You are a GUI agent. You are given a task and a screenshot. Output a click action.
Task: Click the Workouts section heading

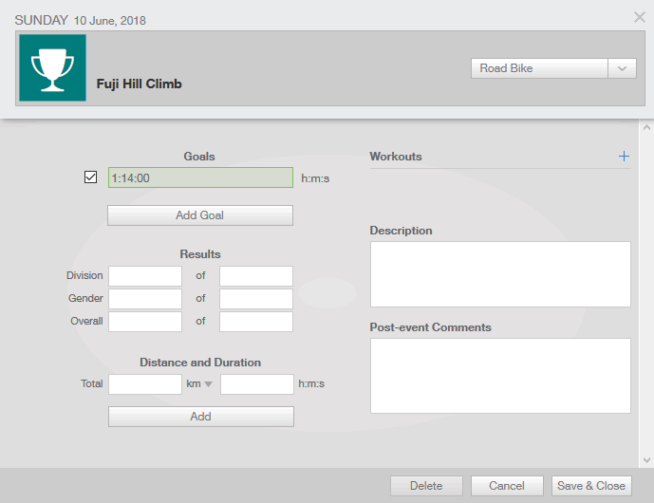pos(396,157)
